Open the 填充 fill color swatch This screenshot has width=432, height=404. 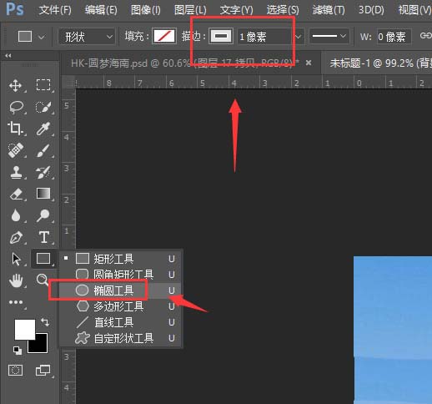pyautogui.click(x=164, y=36)
